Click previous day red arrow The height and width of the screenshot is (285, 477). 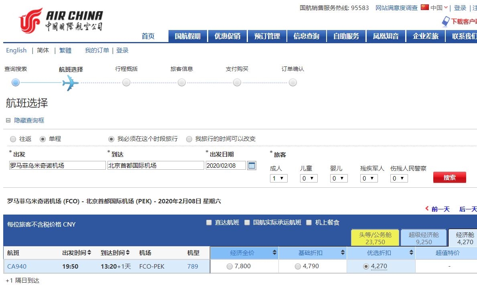click(x=427, y=209)
